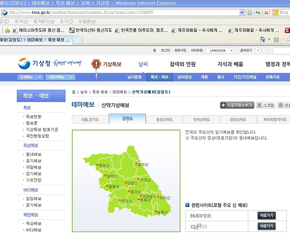290x234 pixels.
Task: Open a new blank browser tab
Action: point(77,40)
